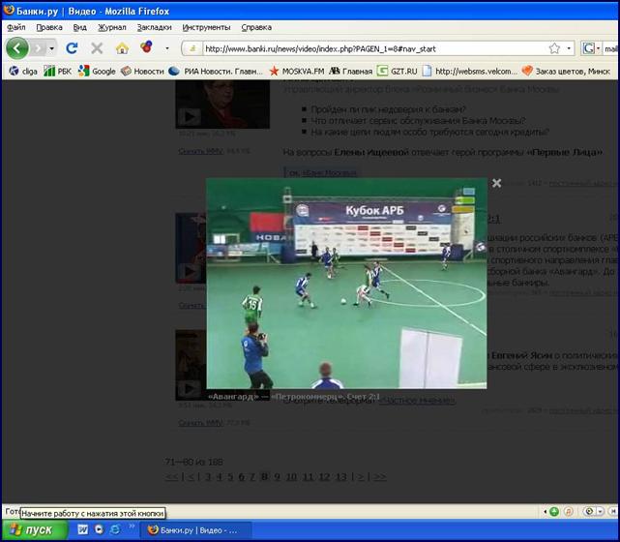Open the Журнал menu
This screenshot has height=542, width=620.
(112, 27)
